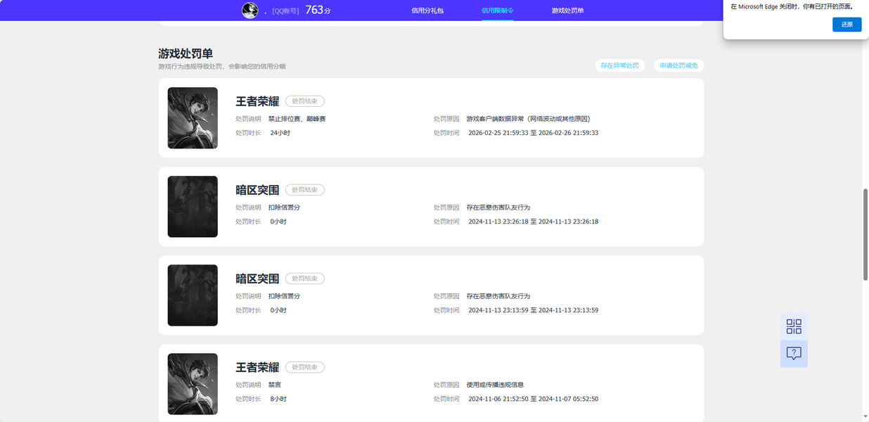The width and height of the screenshot is (869, 422).
Task: Click the Edge restore-pages notification message
Action: coord(791,6)
